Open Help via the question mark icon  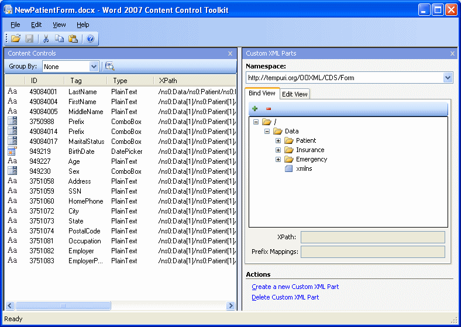[90, 39]
